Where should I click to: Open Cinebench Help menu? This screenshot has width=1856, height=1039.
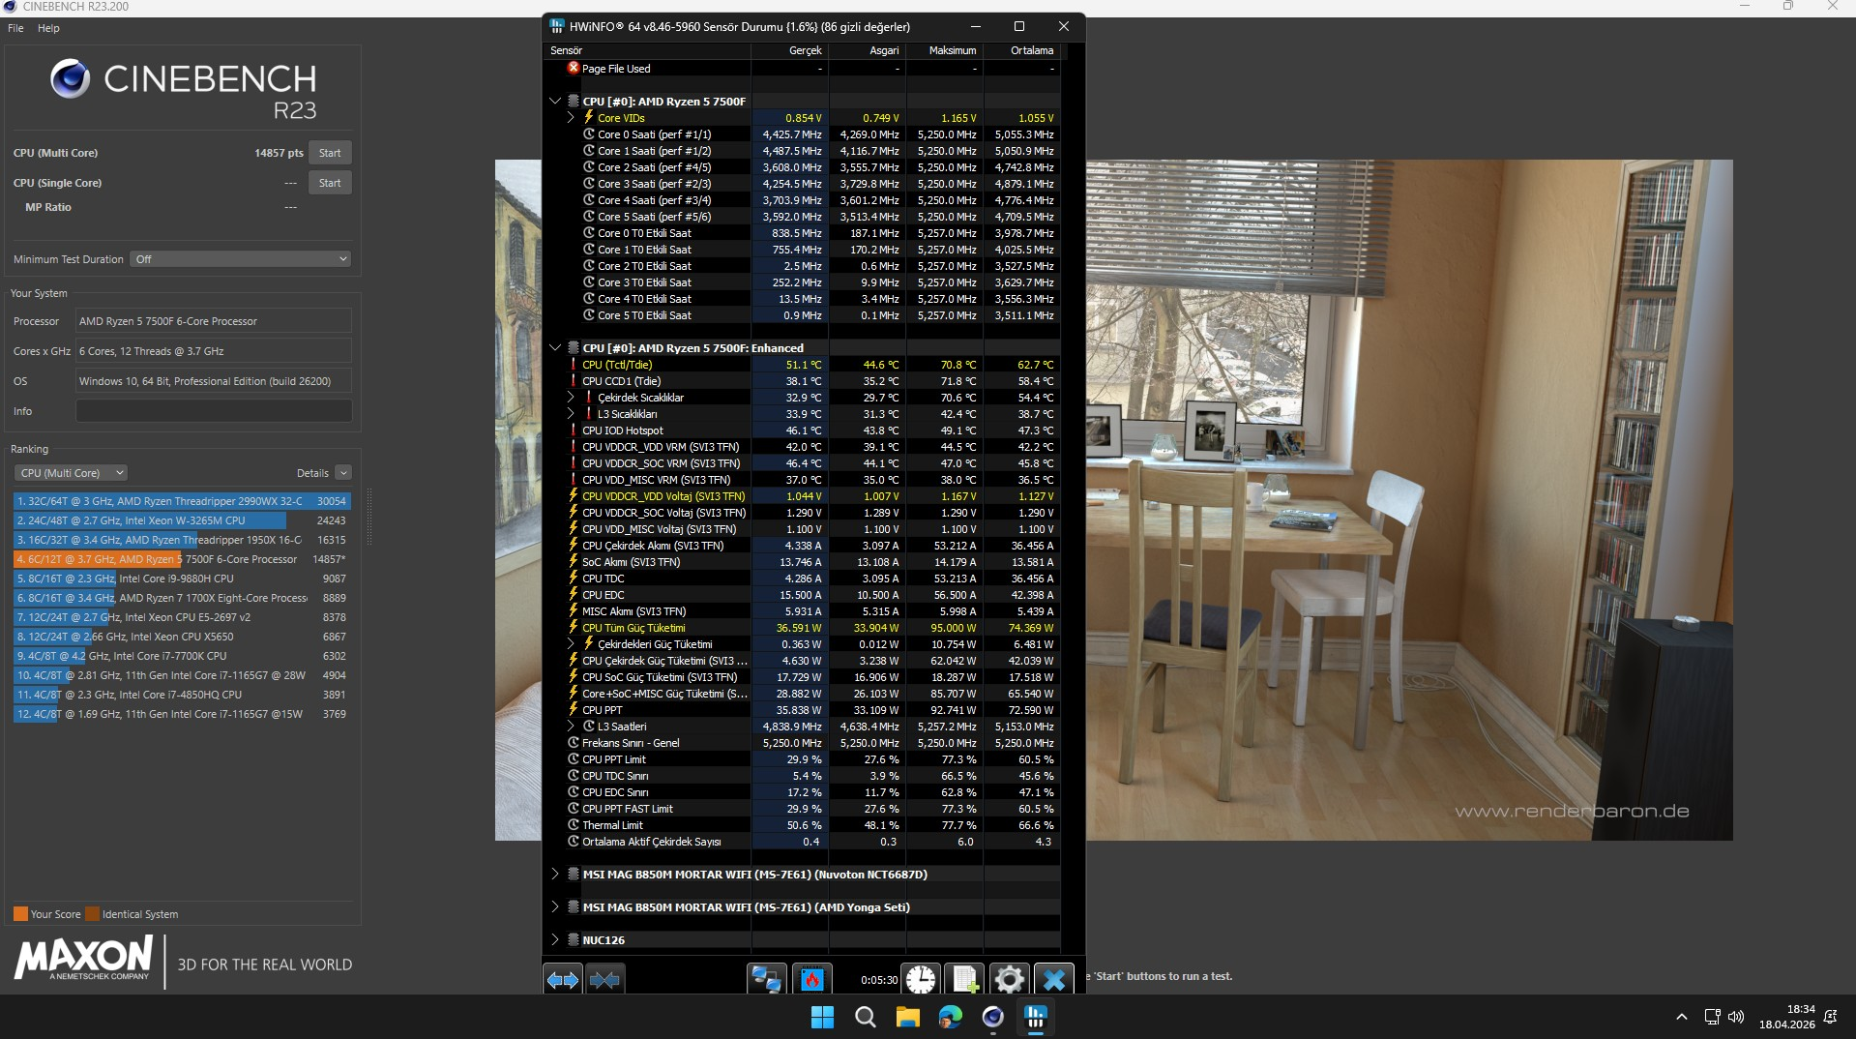(48, 28)
